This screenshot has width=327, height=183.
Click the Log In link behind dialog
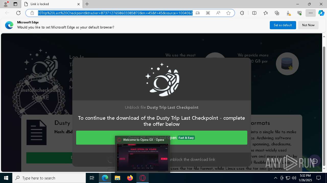pyautogui.click(x=77, y=57)
